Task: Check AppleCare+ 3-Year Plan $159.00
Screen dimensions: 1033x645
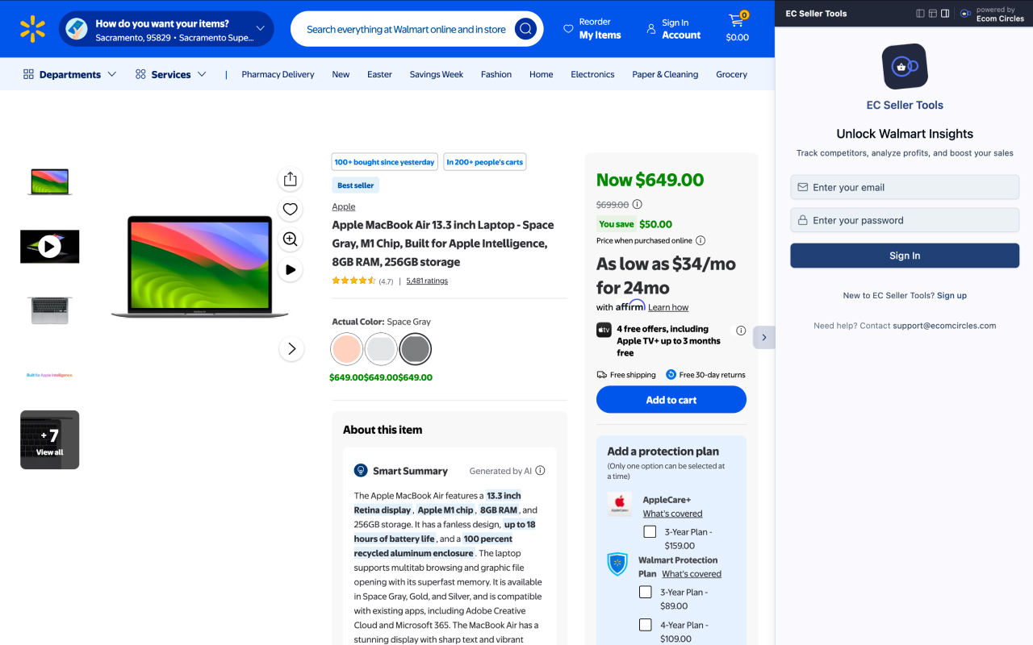Action: (x=650, y=531)
